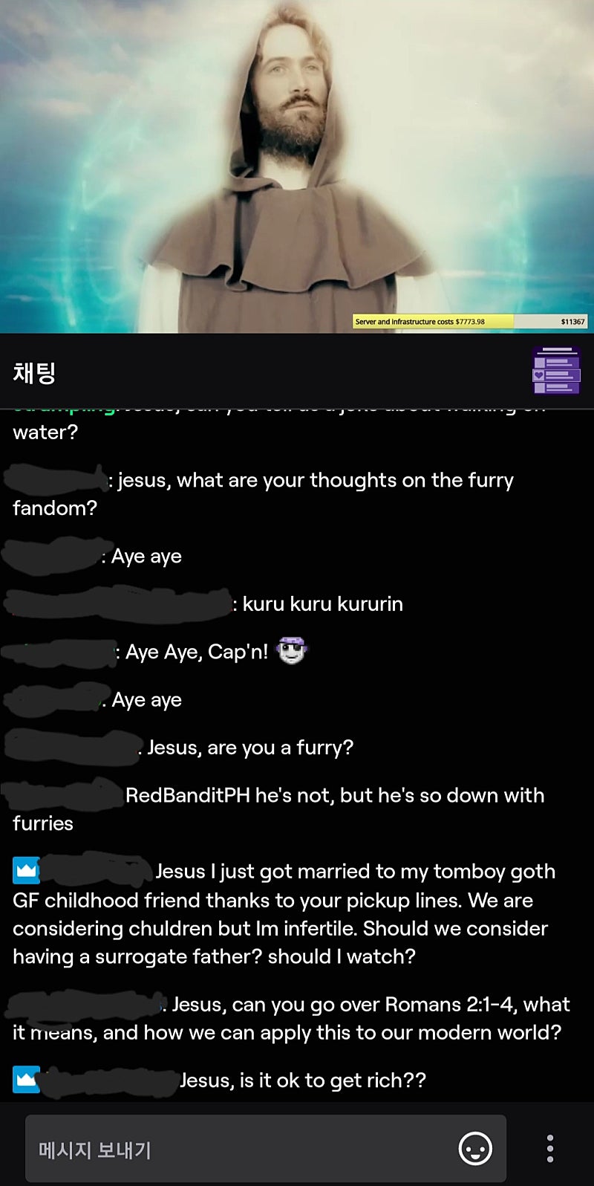
Task: Tap the RedBanditPH mention in chat
Action: [x=187, y=795]
